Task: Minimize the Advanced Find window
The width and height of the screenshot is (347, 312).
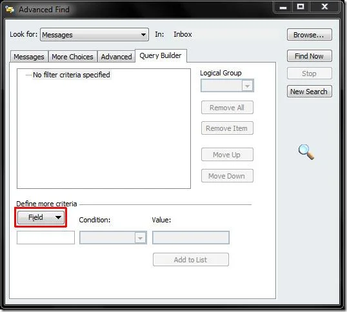Action: (x=283, y=7)
